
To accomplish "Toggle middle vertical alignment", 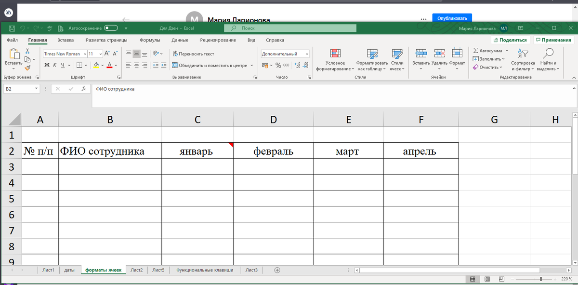I will 137,54.
